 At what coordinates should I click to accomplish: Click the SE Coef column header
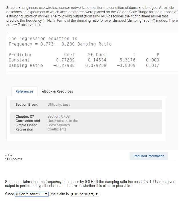[97, 55]
